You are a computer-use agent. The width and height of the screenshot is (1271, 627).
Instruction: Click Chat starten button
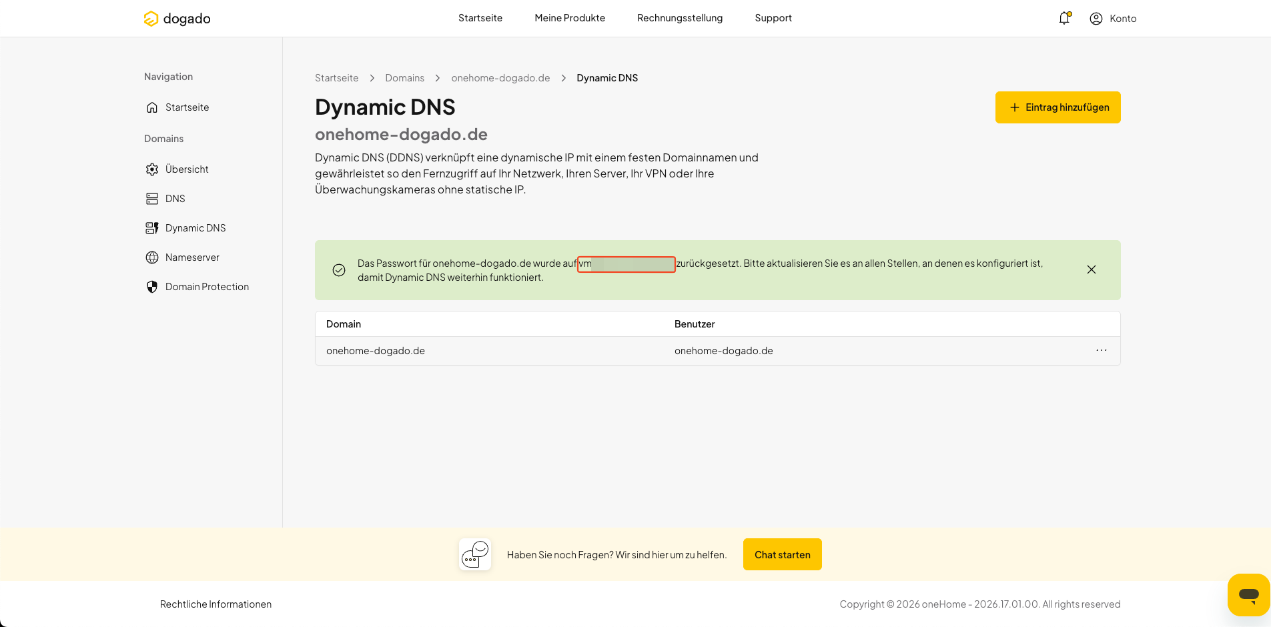(783, 554)
